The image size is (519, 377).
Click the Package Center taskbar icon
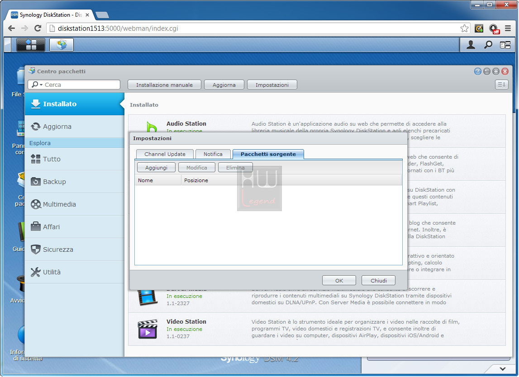click(x=62, y=45)
